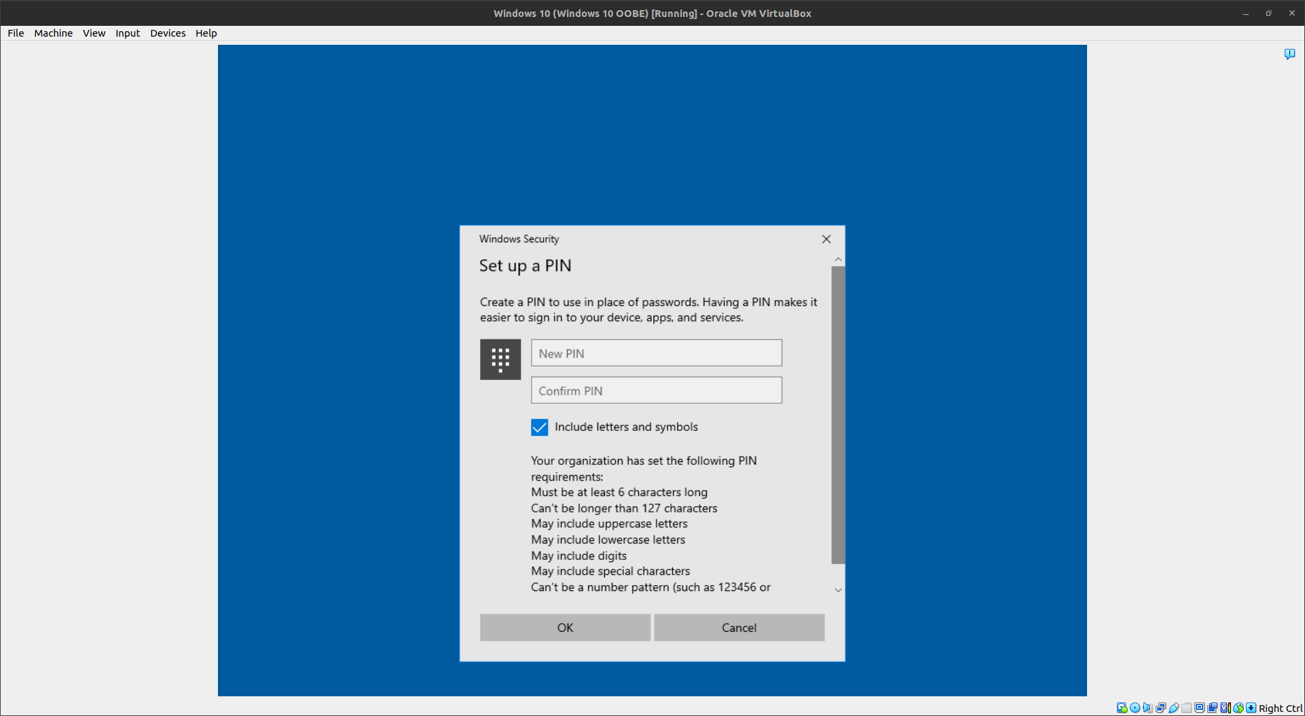1305x716 pixels.
Task: Focus the New PIN input field
Action: (x=656, y=353)
